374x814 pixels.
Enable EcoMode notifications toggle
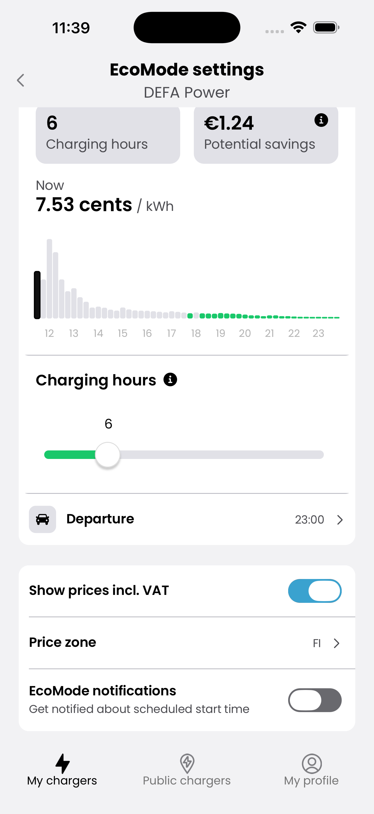[314, 700]
